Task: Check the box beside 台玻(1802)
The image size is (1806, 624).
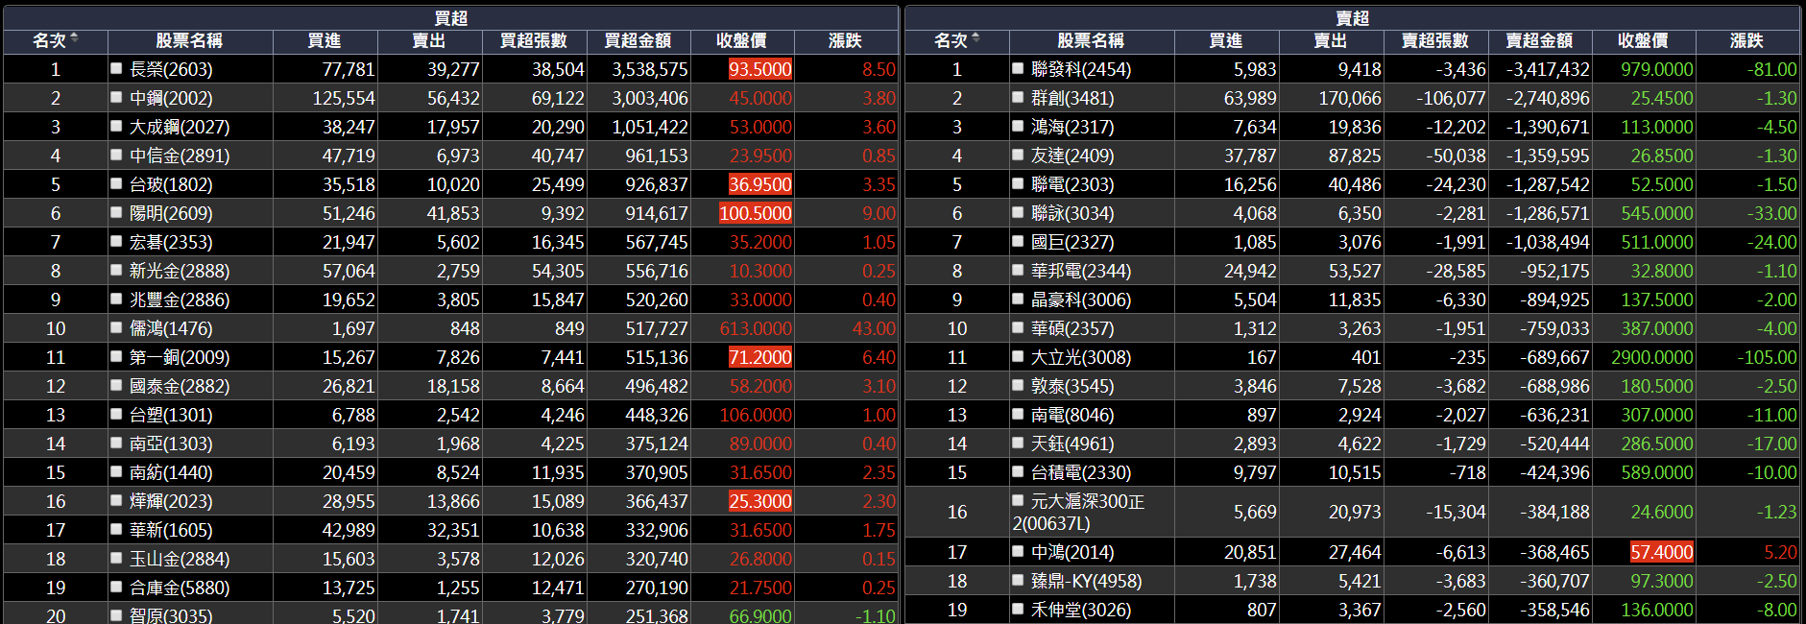Action: click(x=116, y=184)
